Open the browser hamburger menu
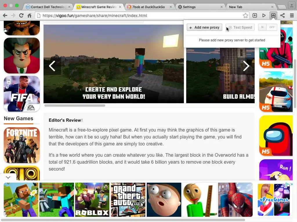This screenshot has width=297, height=222. pyautogui.click(x=292, y=16)
